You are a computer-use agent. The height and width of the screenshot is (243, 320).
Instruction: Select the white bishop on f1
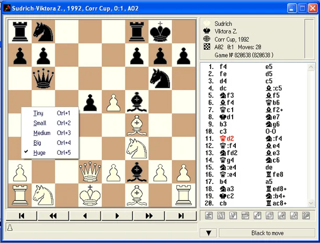pyautogui.click(x=137, y=195)
